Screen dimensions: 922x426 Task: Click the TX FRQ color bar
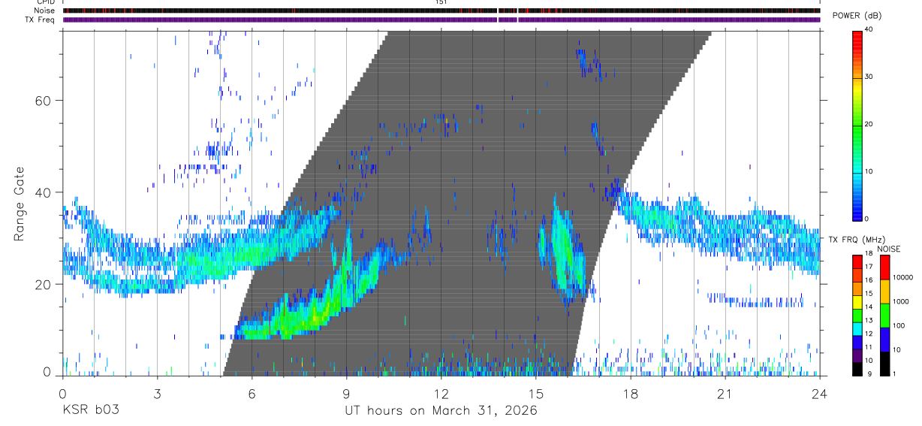click(857, 315)
